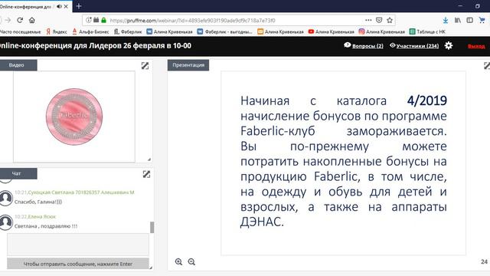Bookmark this page with the star
490x276 pixels.
pos(390,20)
